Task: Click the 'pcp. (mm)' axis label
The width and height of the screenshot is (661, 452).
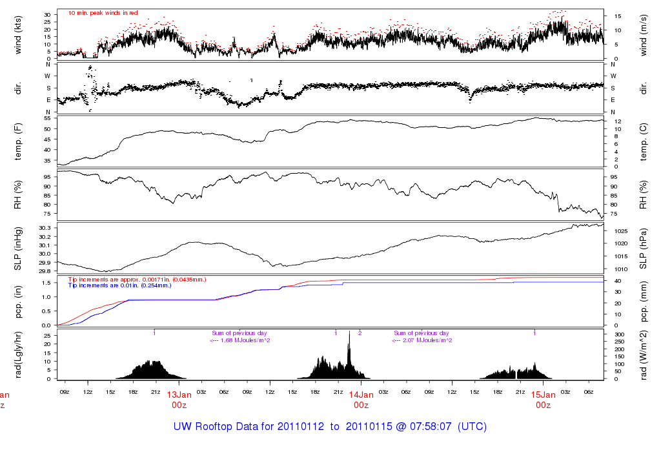Action: coord(643,302)
